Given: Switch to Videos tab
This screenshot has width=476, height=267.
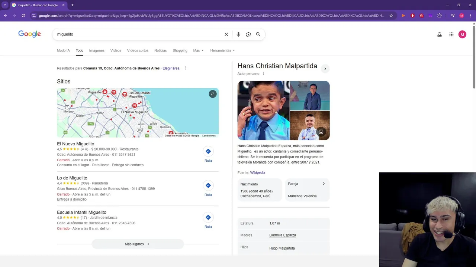Looking at the screenshot, I should tap(116, 50).
